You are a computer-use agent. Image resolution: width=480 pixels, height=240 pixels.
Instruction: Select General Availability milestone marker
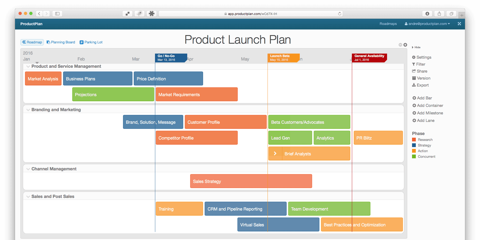[369, 58]
